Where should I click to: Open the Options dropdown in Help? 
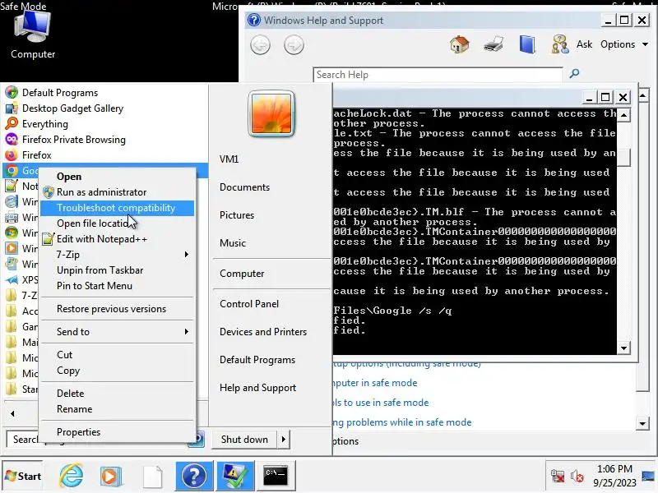point(624,44)
